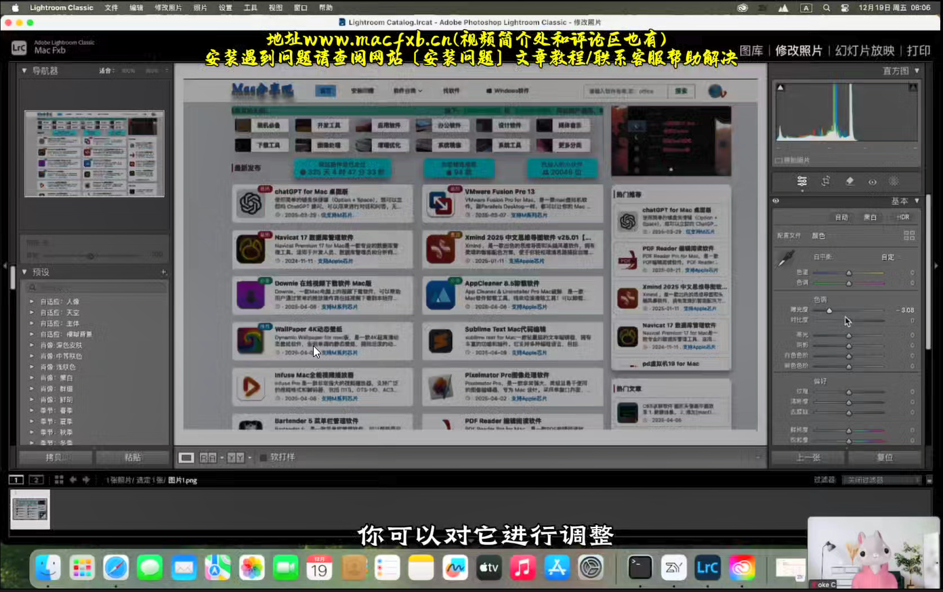The height and width of the screenshot is (592, 943).
Task: Click the 黑白 treatment button
Action: (870, 217)
